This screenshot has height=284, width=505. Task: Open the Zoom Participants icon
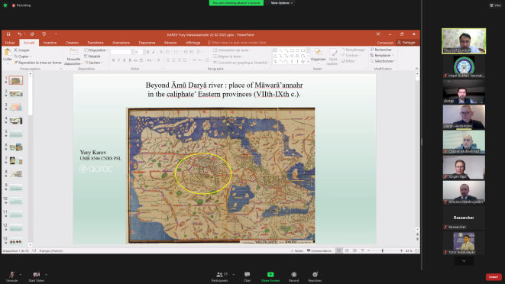pos(219,274)
